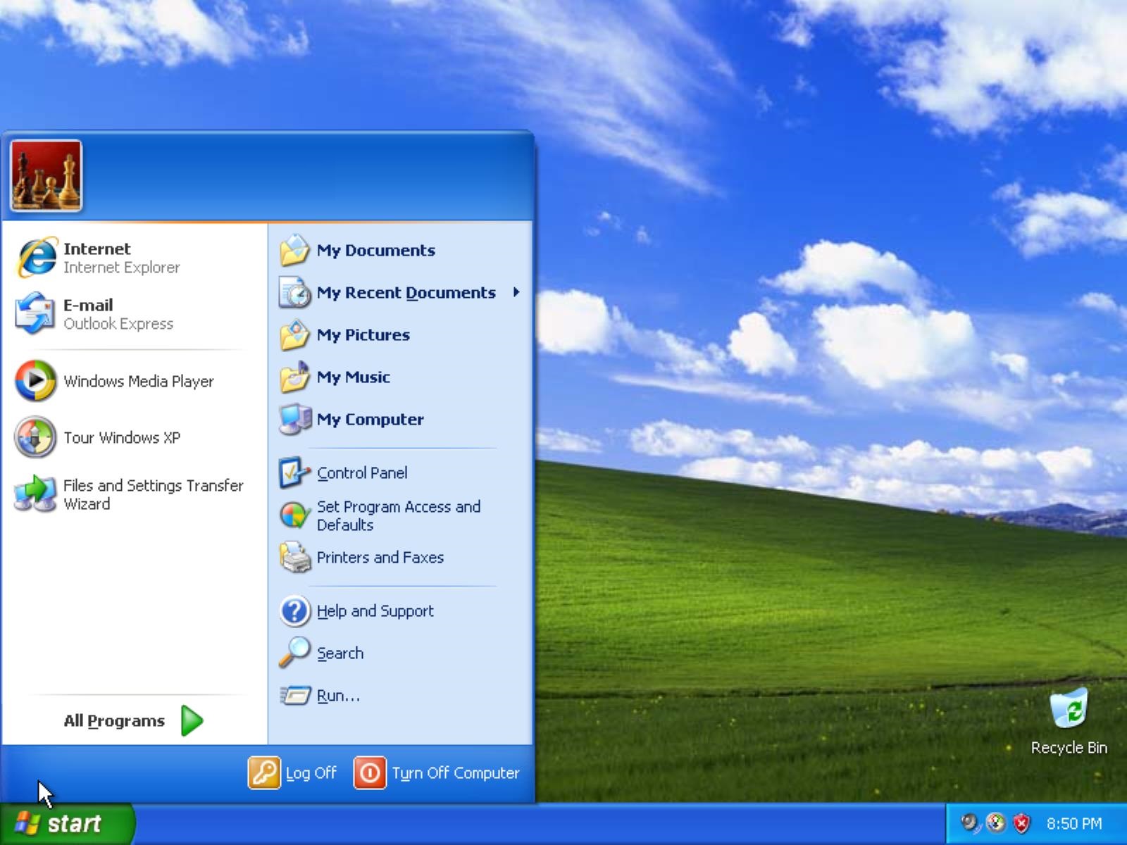Start the Tour Windows XP program

[x=122, y=437]
